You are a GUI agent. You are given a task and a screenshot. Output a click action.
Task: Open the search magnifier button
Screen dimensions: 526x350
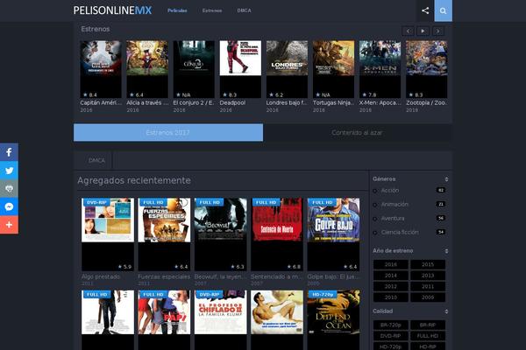point(443,10)
